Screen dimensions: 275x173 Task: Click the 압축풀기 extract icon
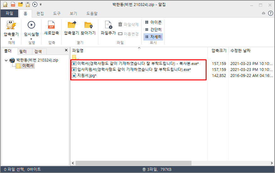coord(11,25)
